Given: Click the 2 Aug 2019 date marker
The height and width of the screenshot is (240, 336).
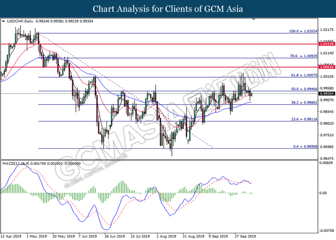Looking at the screenshot, I should [167, 236].
